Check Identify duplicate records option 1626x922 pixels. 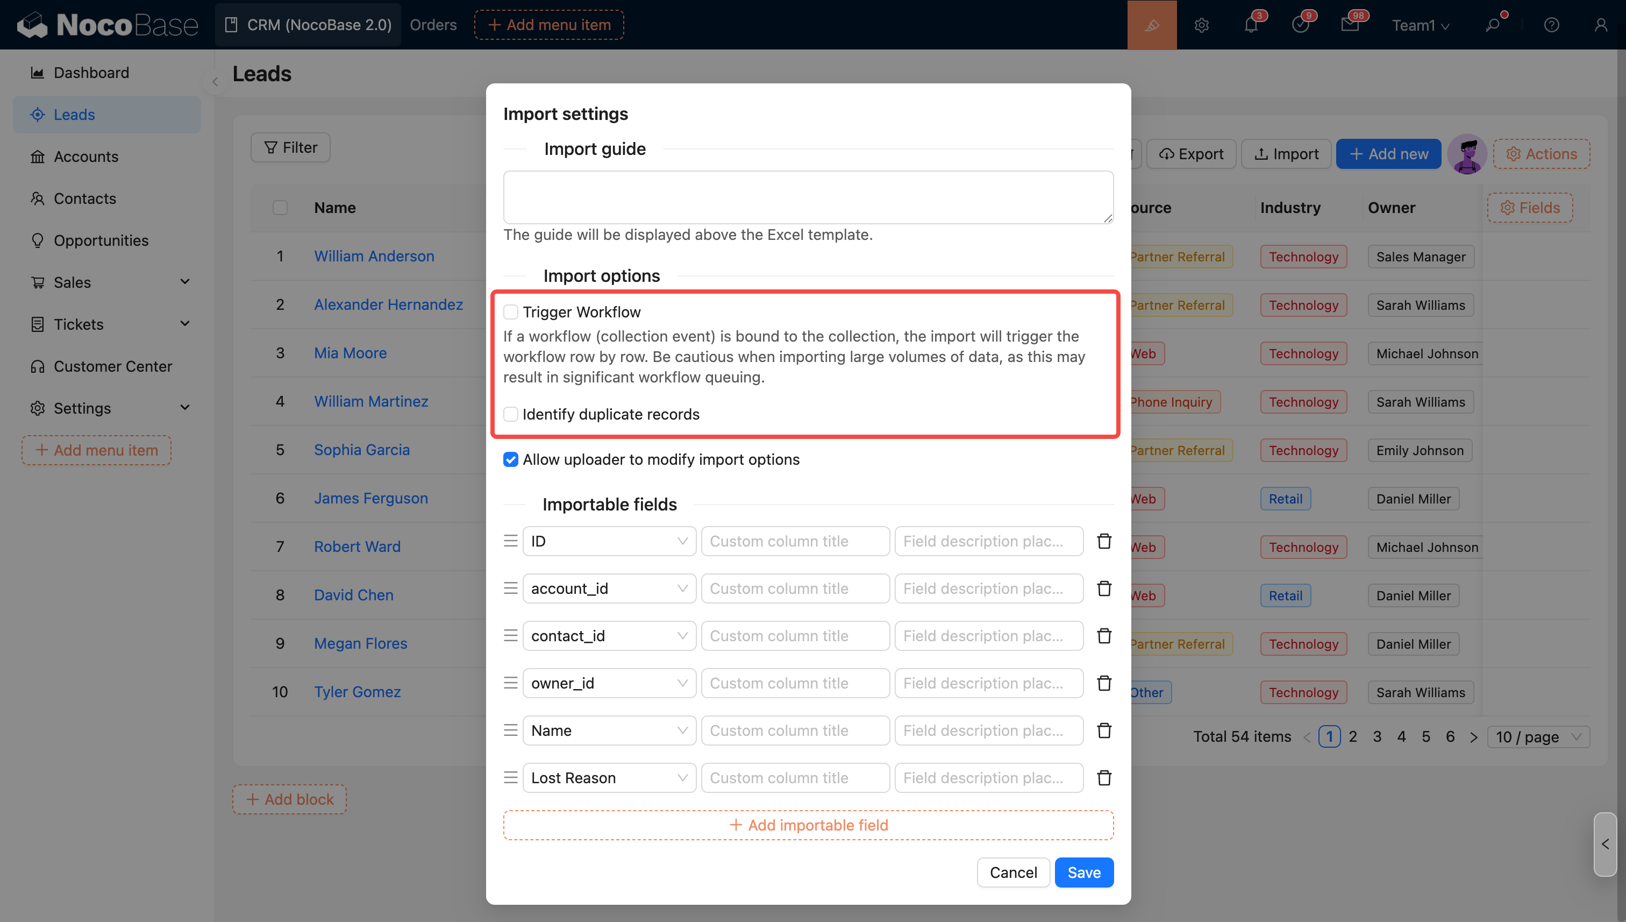(x=511, y=414)
